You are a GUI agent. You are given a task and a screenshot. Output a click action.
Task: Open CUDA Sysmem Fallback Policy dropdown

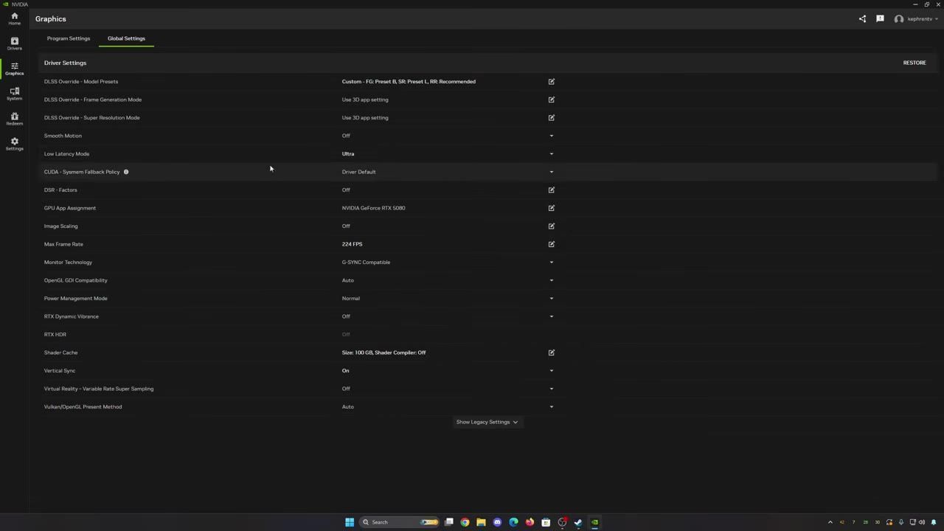tap(551, 172)
